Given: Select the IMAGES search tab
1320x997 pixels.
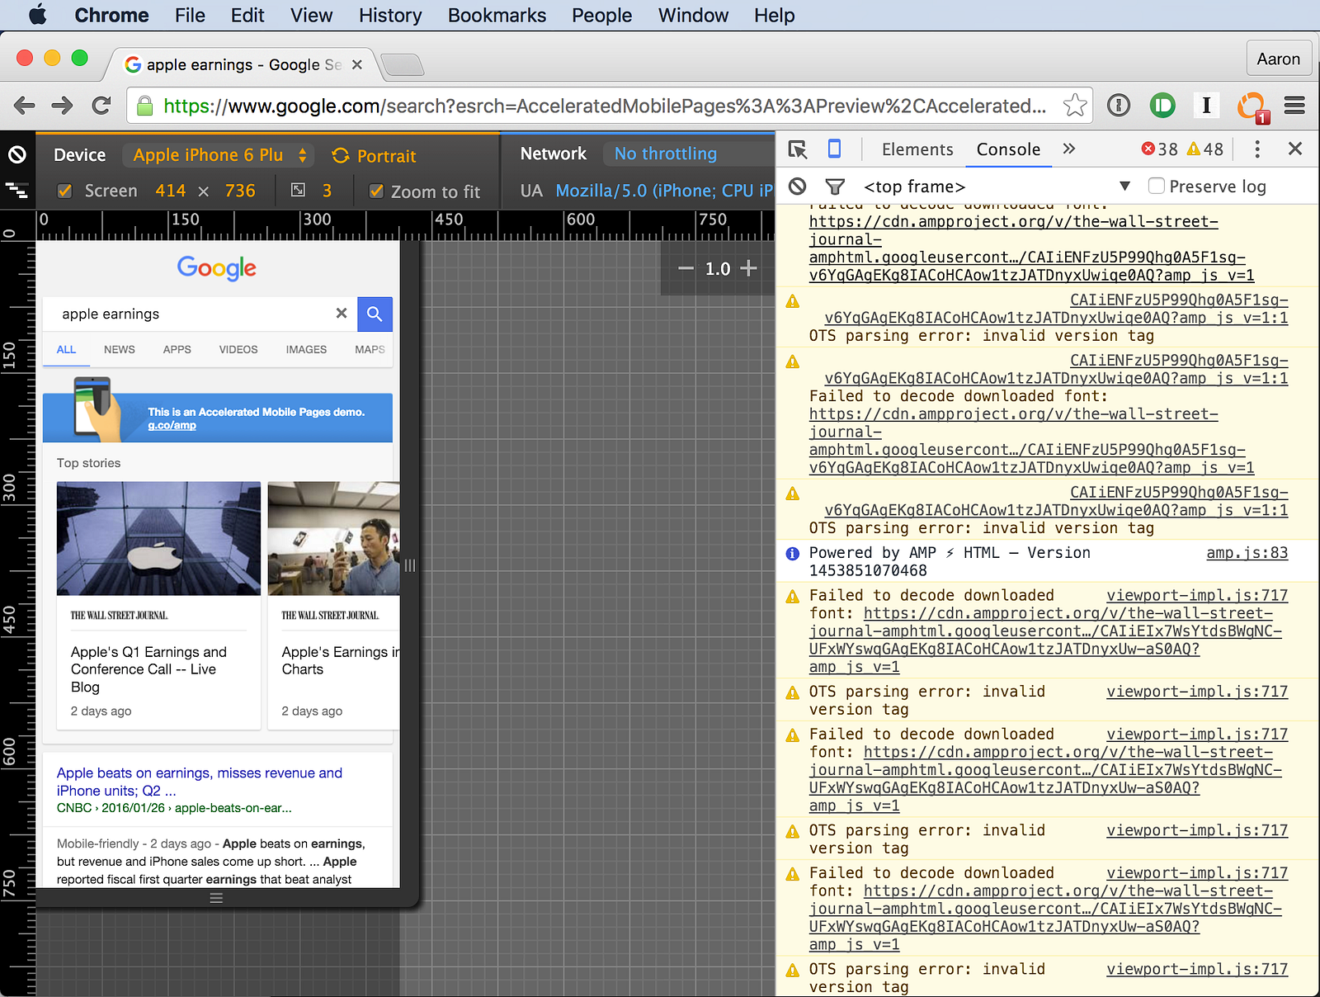Looking at the screenshot, I should click(306, 349).
